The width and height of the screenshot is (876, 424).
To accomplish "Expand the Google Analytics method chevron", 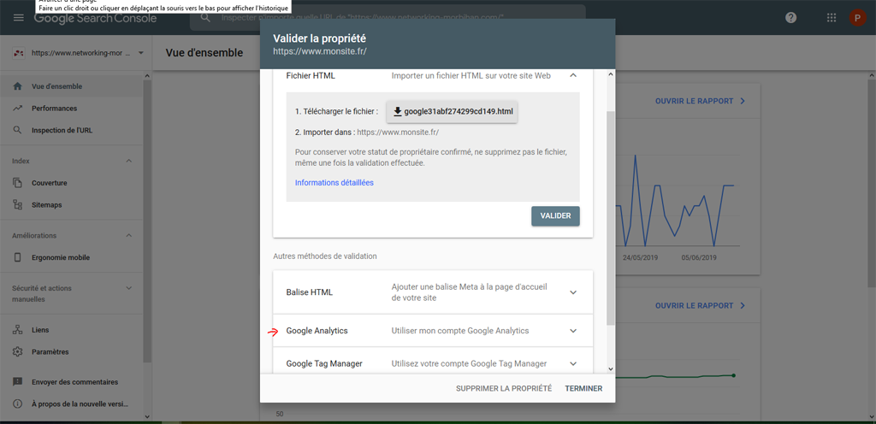I will pyautogui.click(x=572, y=331).
